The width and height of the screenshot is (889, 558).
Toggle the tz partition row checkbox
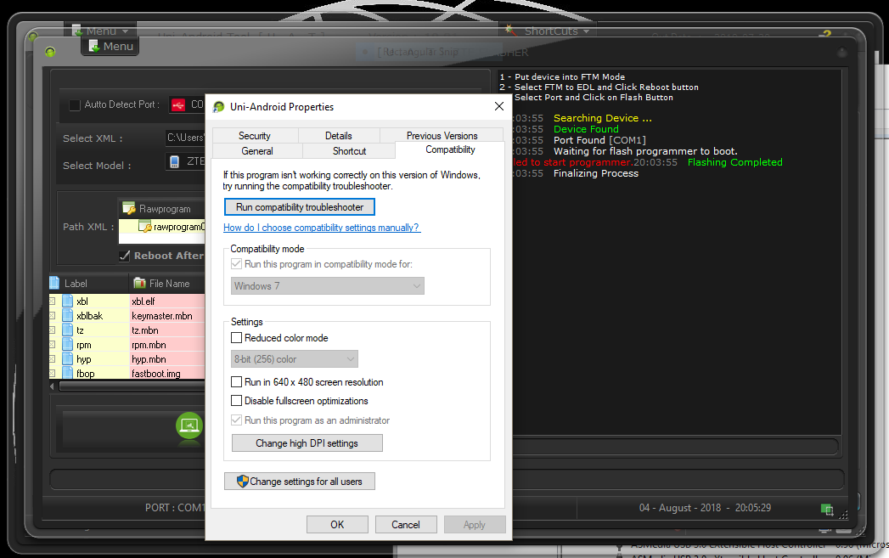[x=53, y=330]
